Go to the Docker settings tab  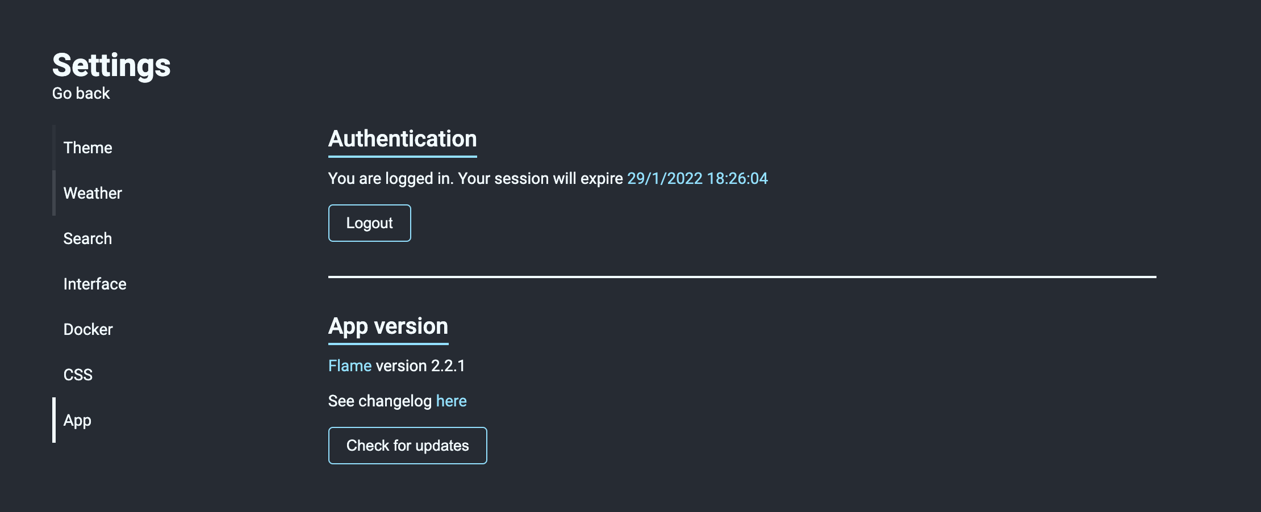pyautogui.click(x=88, y=329)
